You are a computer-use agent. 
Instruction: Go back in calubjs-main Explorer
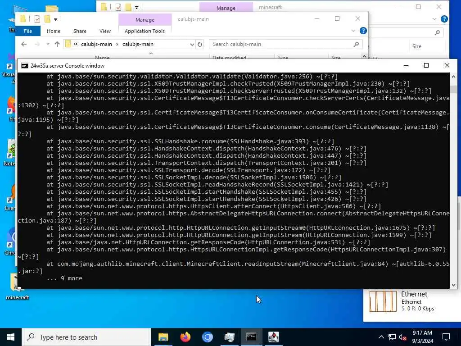point(24,44)
